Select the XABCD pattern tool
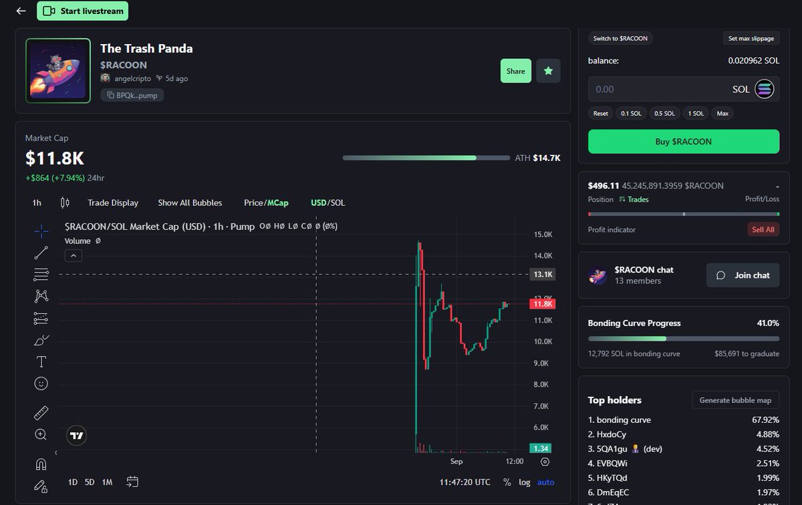Image resolution: width=802 pixels, height=505 pixels. pos(41,296)
